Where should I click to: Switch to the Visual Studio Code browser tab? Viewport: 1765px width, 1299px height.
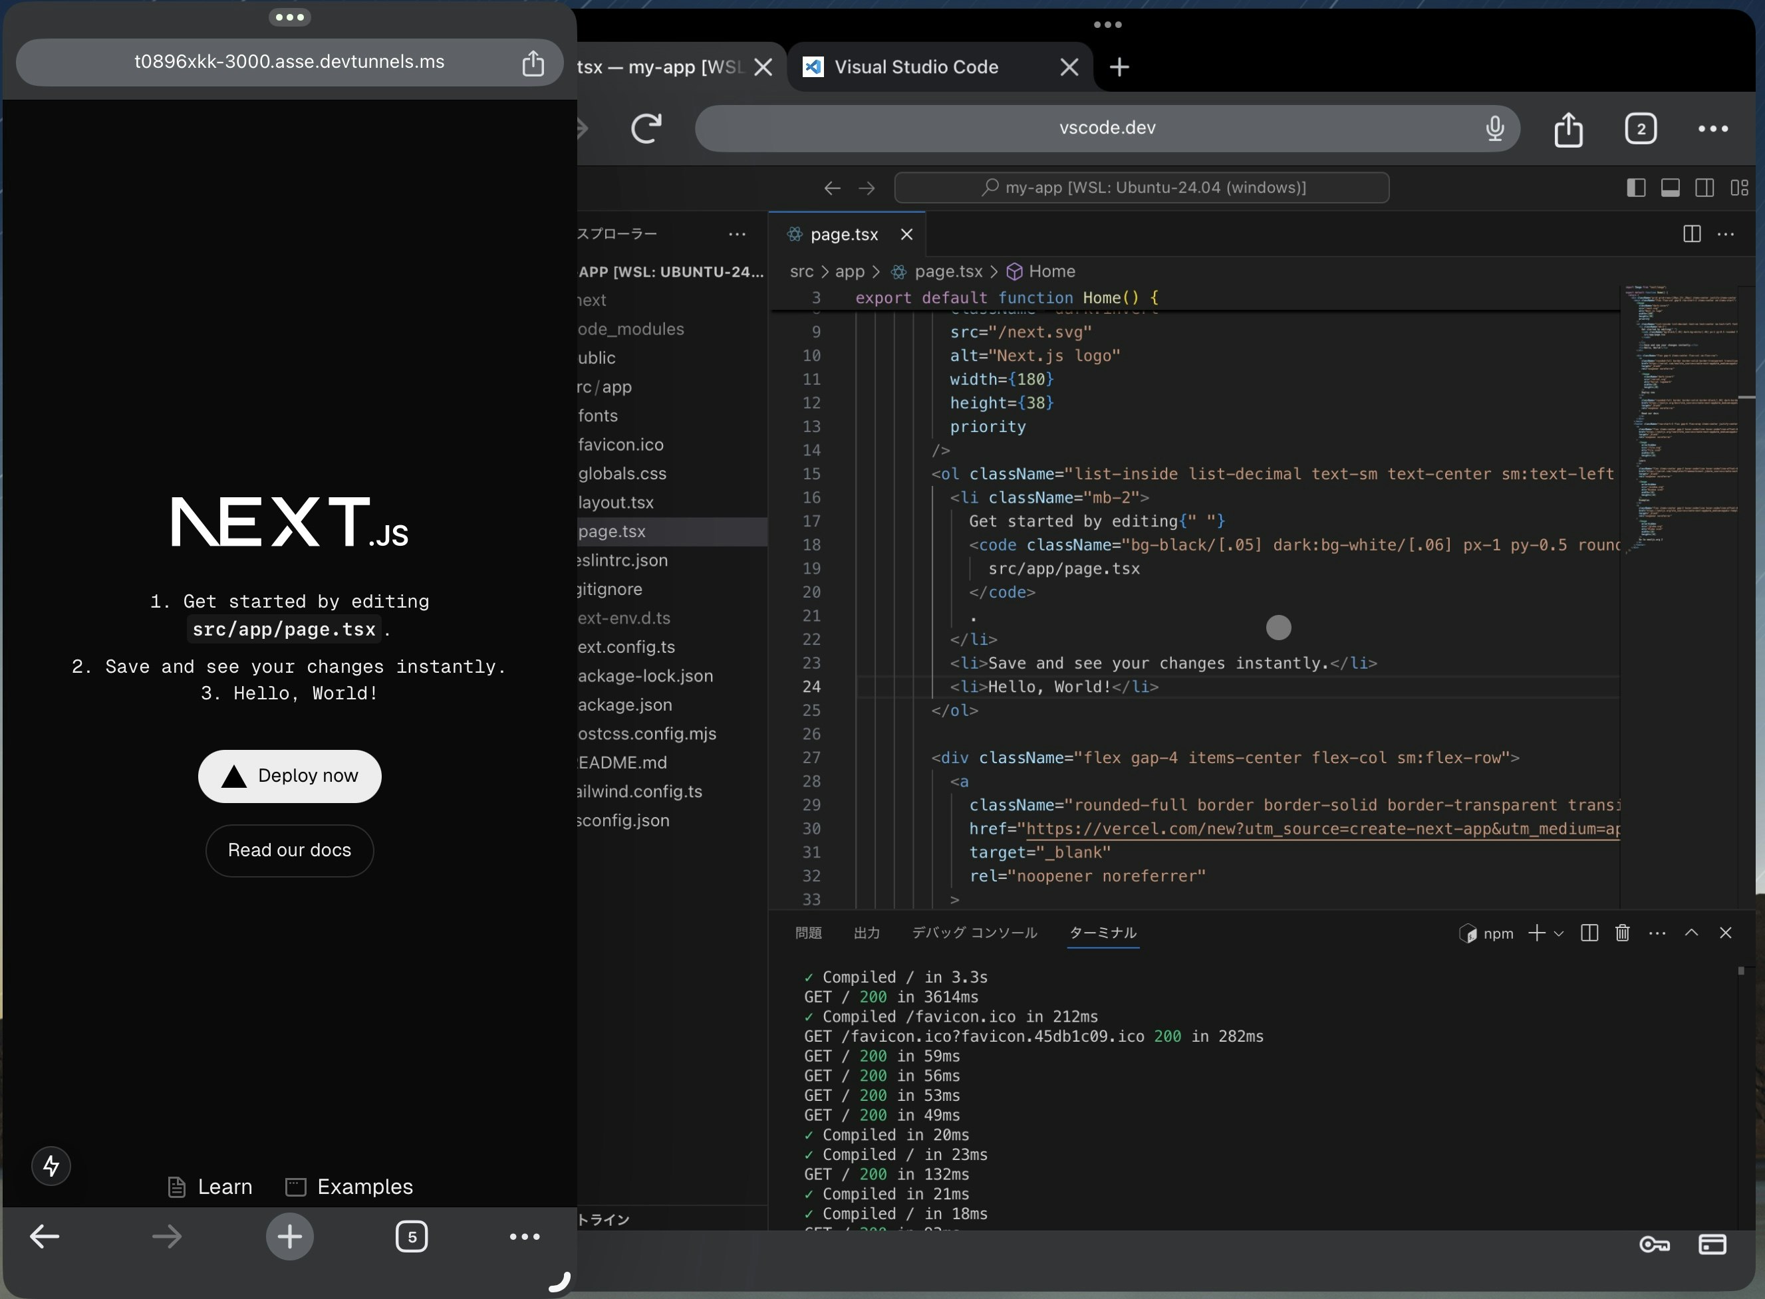[x=916, y=68]
